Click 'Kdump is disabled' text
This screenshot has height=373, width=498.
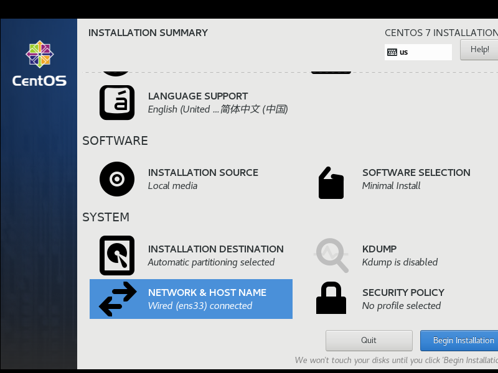tap(400, 262)
